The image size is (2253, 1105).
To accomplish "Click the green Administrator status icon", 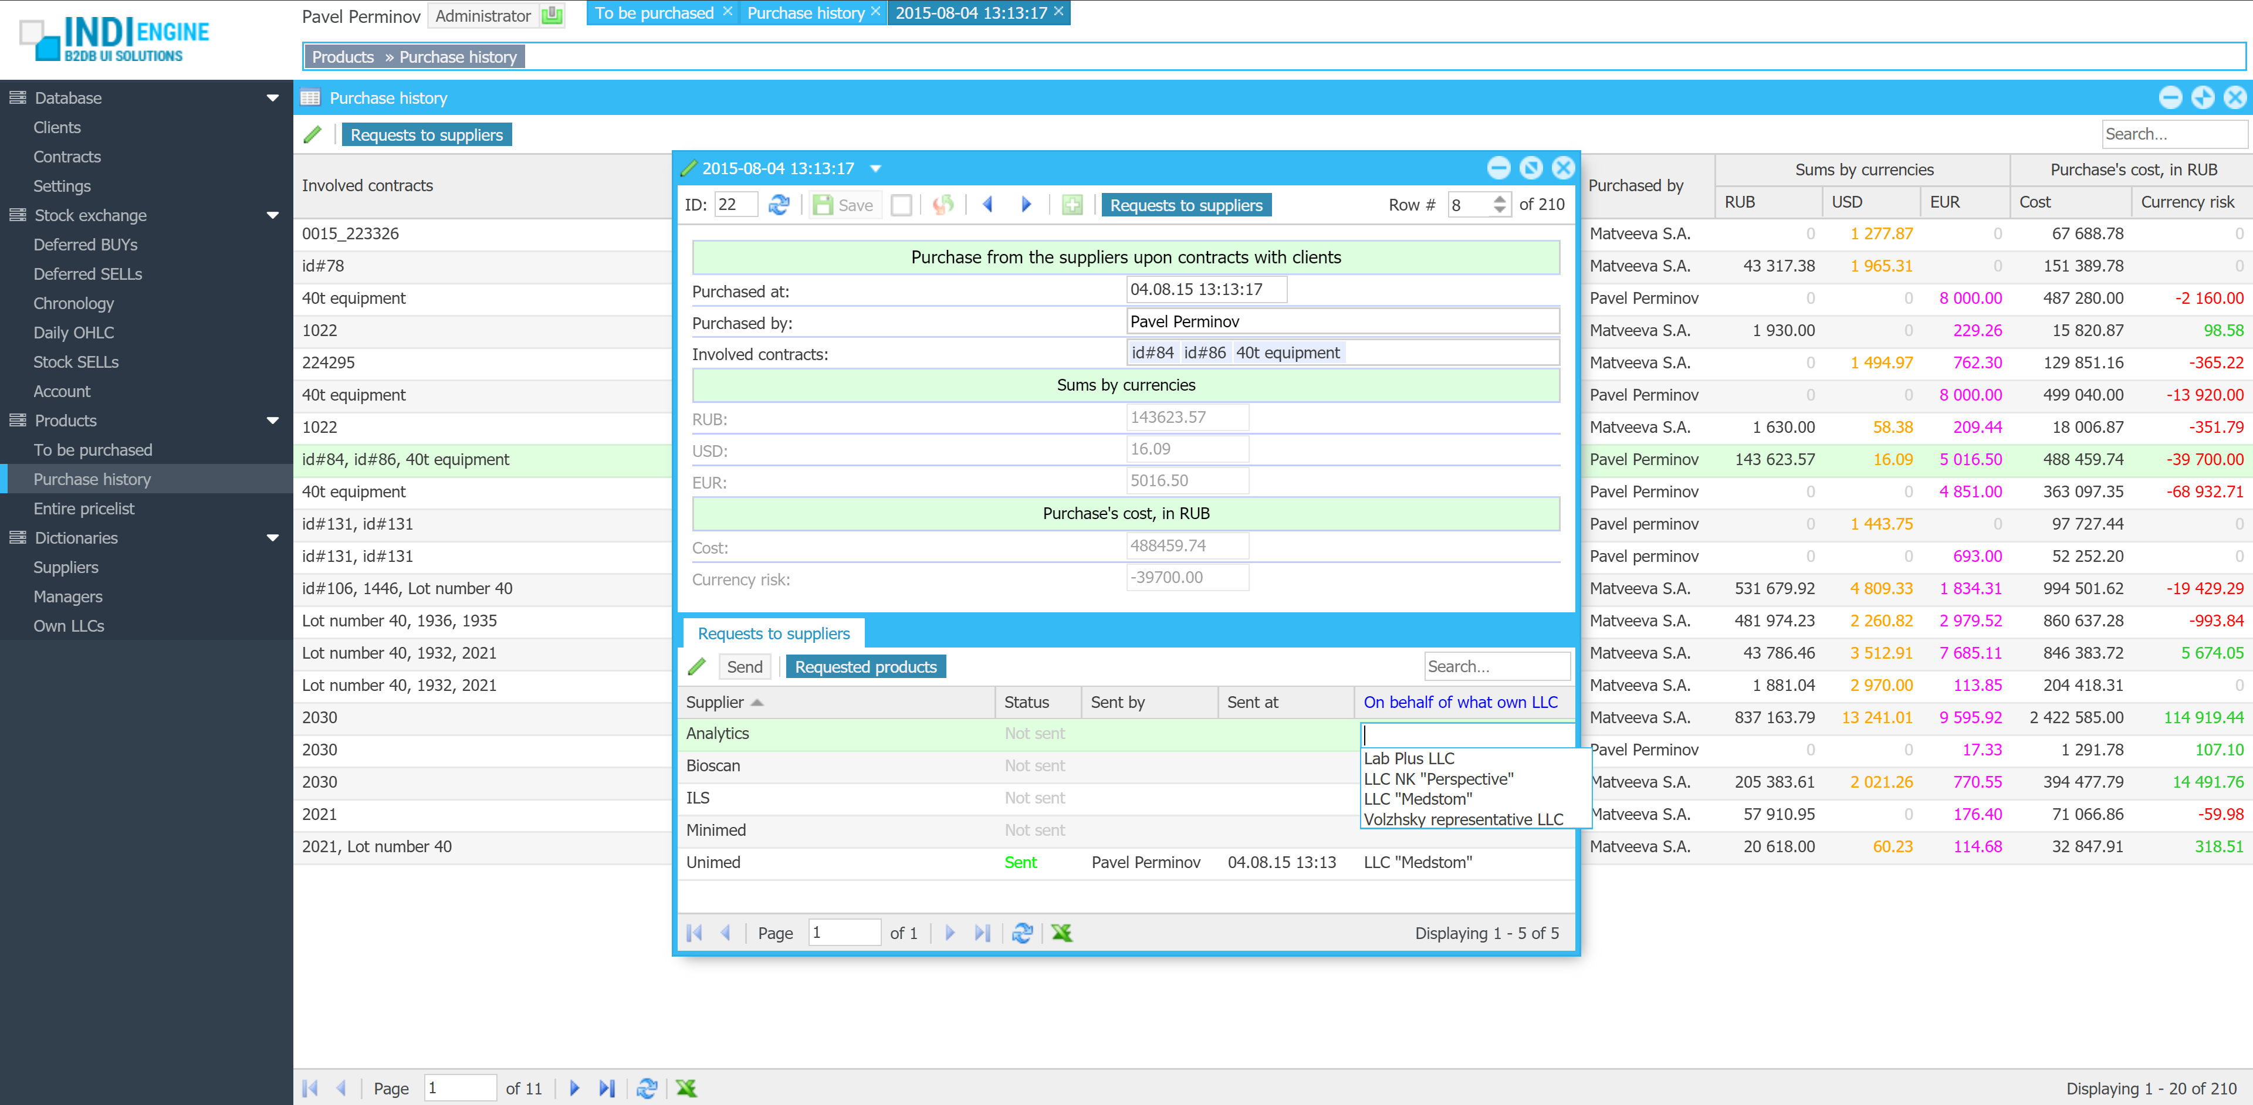I will point(552,16).
